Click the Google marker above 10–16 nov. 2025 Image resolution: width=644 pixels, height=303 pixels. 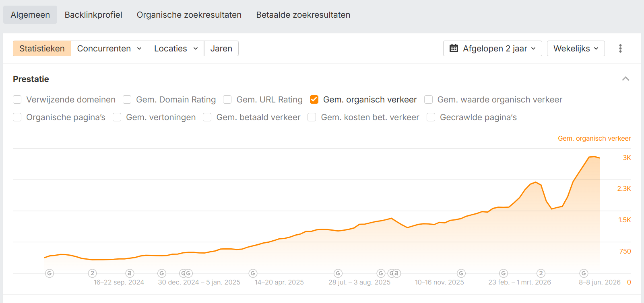click(461, 273)
